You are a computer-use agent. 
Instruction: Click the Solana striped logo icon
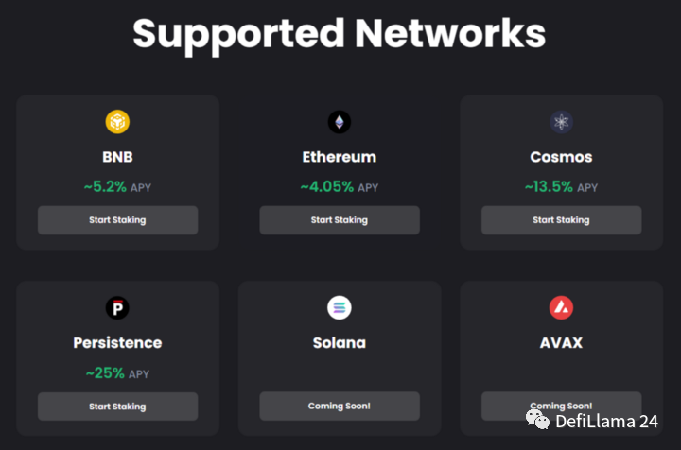pos(340,307)
